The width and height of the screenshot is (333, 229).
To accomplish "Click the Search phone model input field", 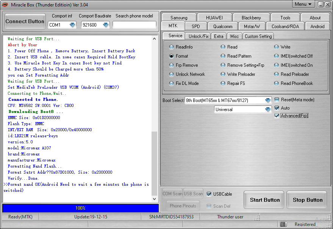I will 134,25.
